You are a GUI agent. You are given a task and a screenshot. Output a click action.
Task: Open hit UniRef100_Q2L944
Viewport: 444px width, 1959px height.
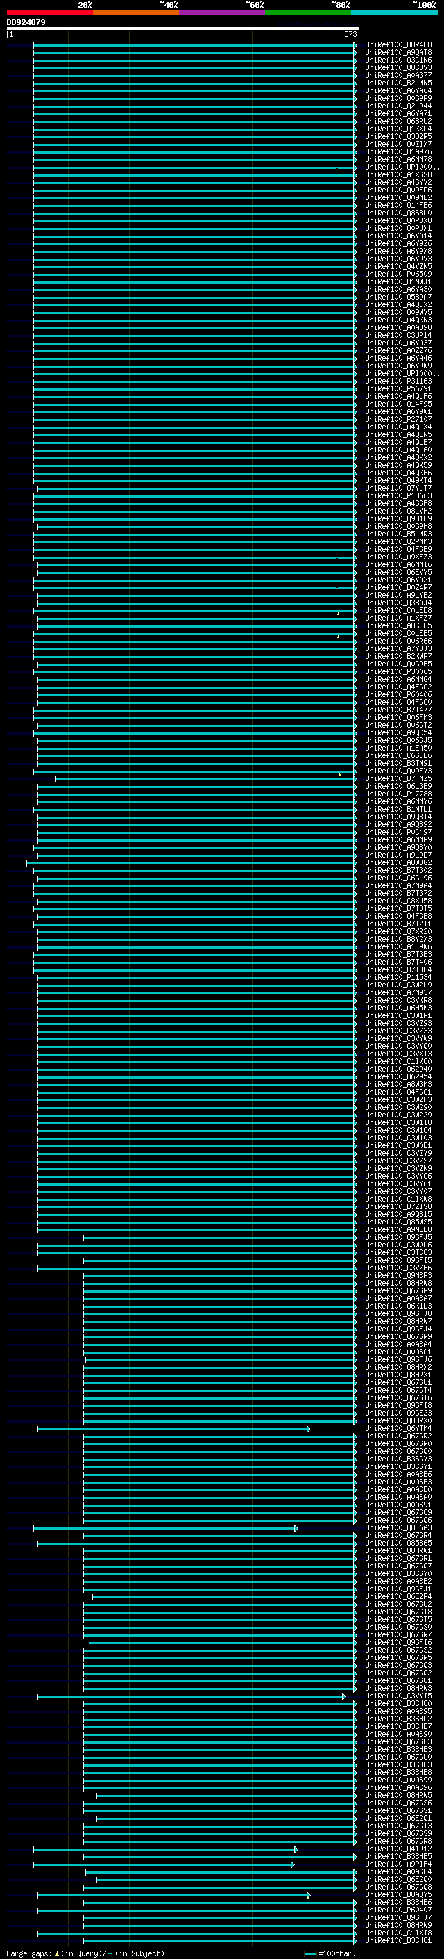coord(398,106)
